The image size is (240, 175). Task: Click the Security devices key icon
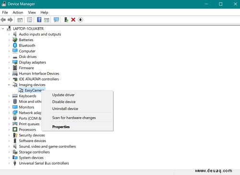(x=15, y=135)
